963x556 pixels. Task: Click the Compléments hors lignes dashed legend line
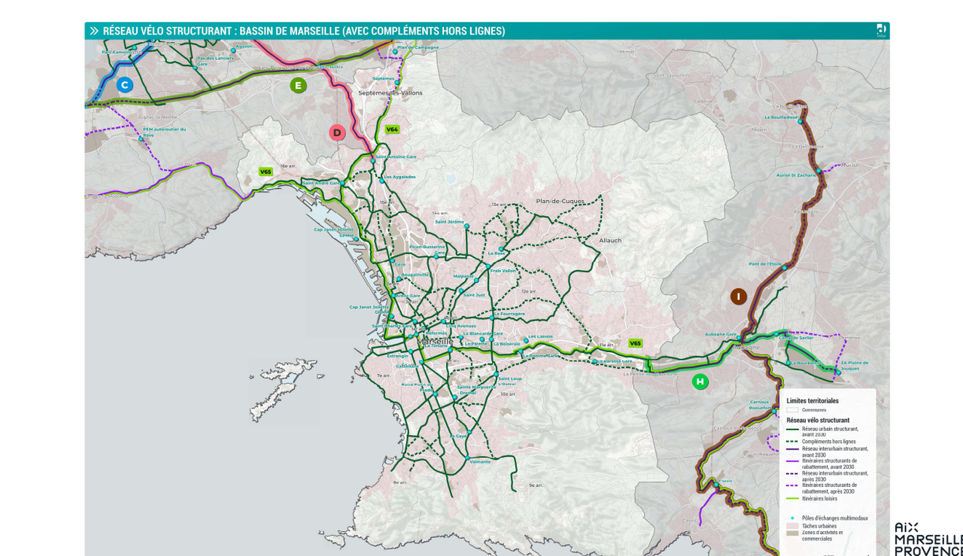point(793,442)
